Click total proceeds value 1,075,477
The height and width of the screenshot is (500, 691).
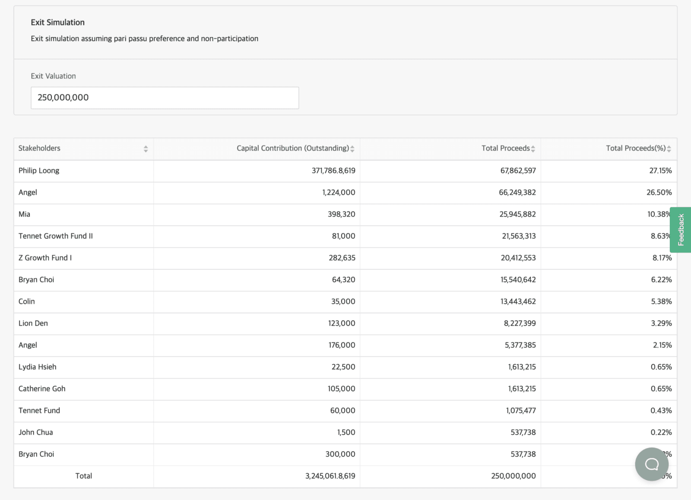point(521,410)
